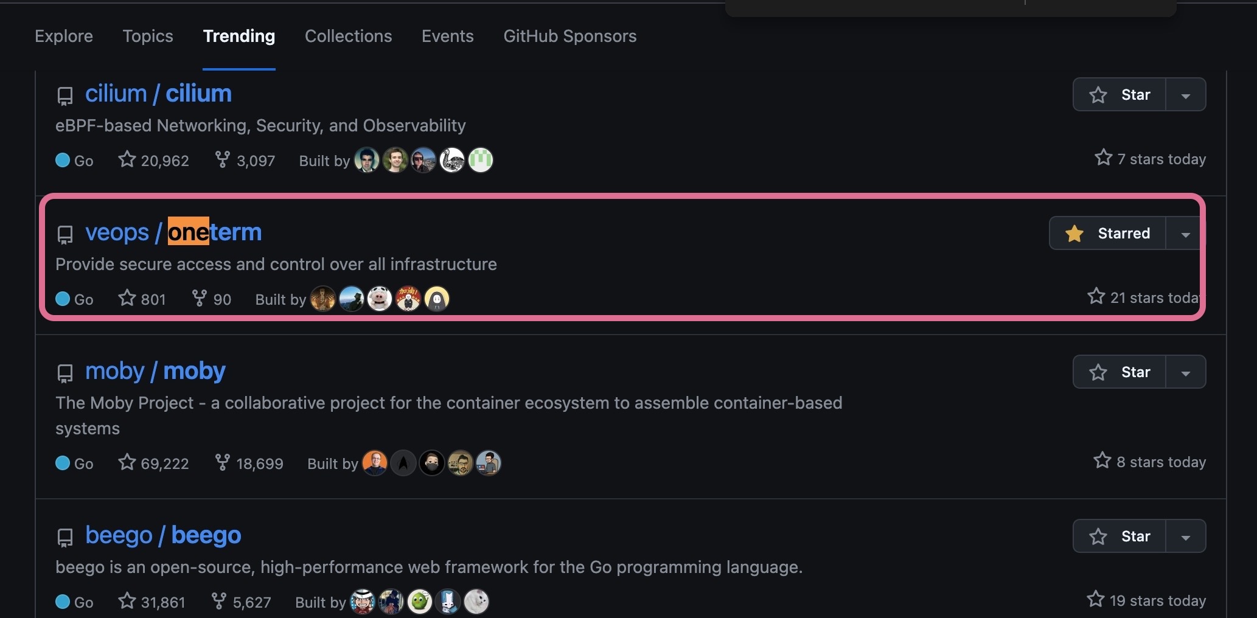
Task: Open the cilium stargazers count icon
Action: [x=127, y=159]
